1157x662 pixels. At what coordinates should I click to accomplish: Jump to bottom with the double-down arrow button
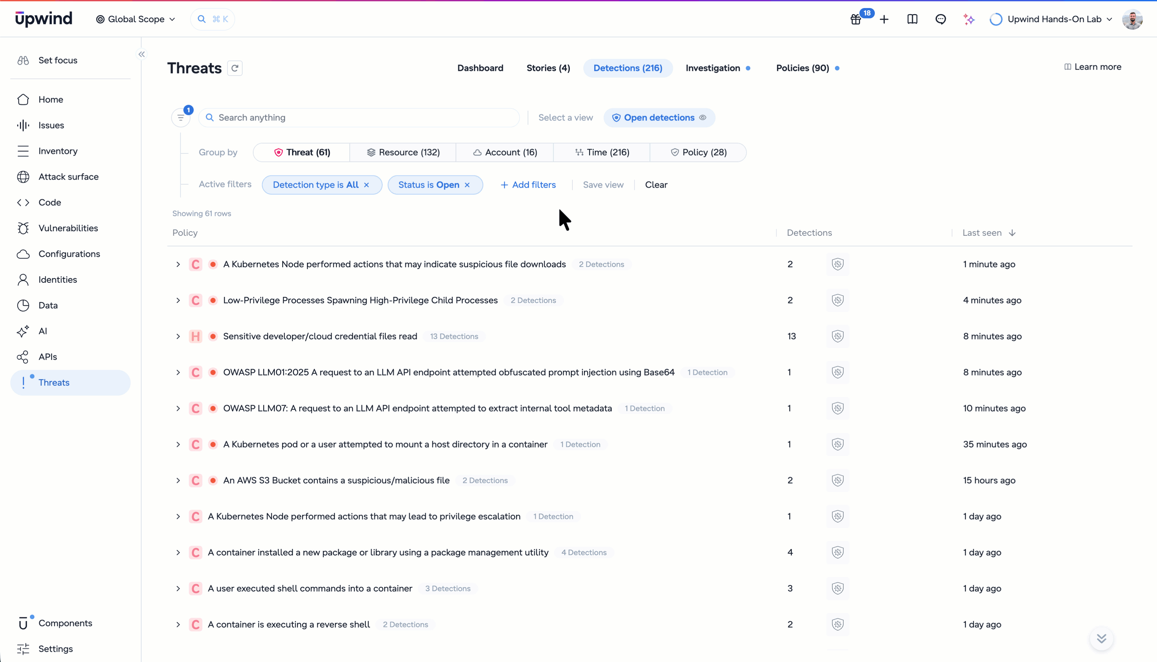(x=1102, y=638)
